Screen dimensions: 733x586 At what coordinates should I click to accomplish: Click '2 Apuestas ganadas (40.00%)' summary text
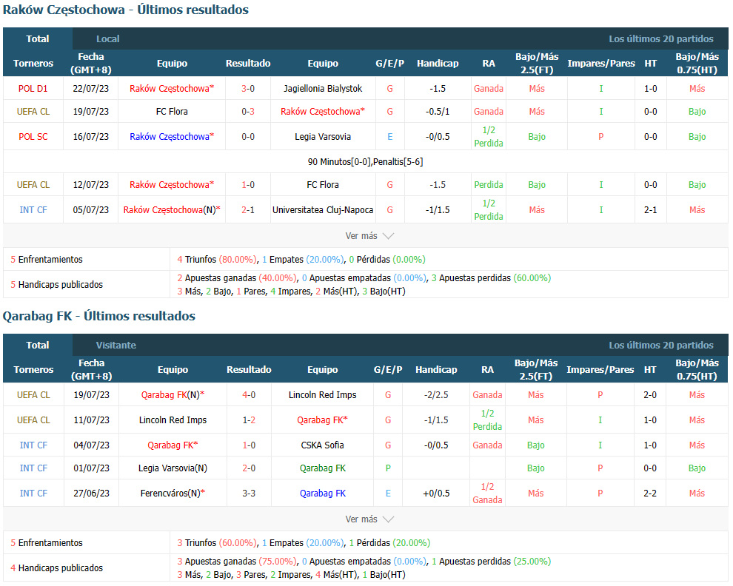coord(238,278)
